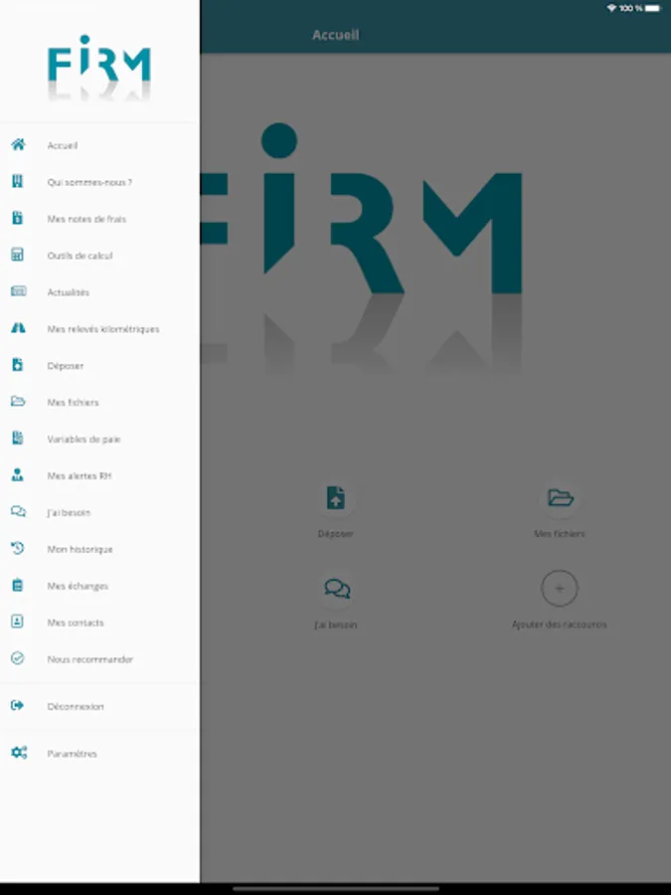The image size is (671, 895).
Task: Click the folder icon beside Mes fichiers in sidebar
Action: pyautogui.click(x=18, y=402)
